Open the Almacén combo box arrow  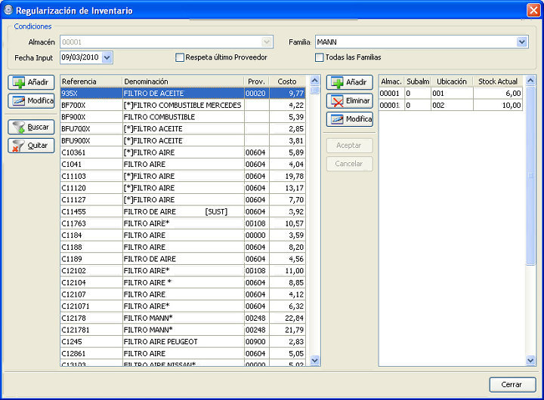[267, 42]
